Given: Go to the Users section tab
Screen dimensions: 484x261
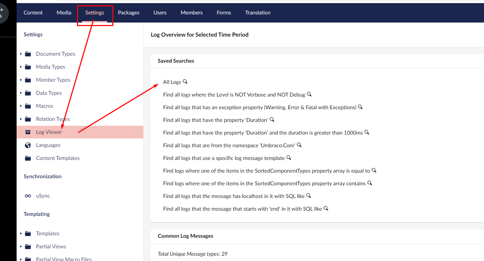Looking at the screenshot, I should click(160, 13).
